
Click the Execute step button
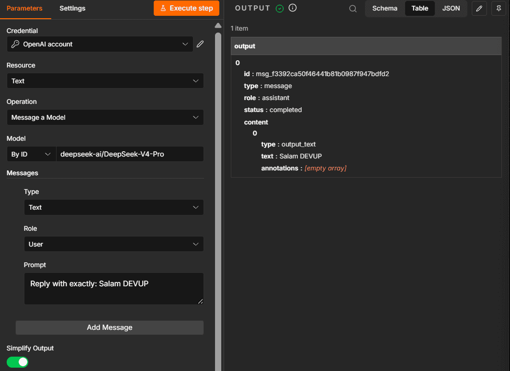point(186,8)
